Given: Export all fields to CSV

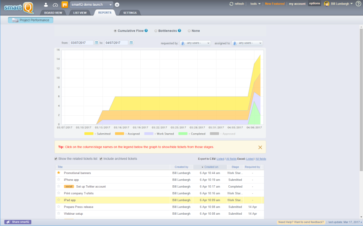Looking at the screenshot, I should point(231,159).
